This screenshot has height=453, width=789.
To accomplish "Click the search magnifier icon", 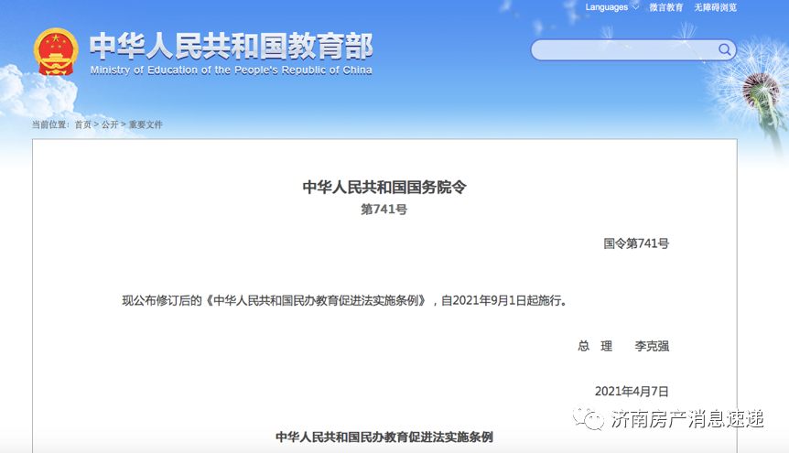I will (724, 49).
